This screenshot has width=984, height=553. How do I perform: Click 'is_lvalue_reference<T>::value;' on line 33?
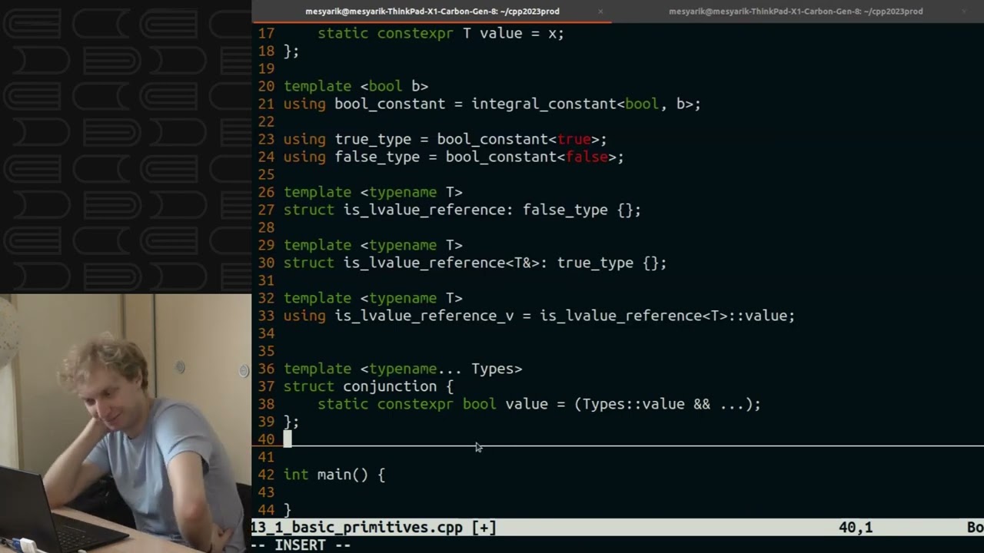[x=667, y=316]
